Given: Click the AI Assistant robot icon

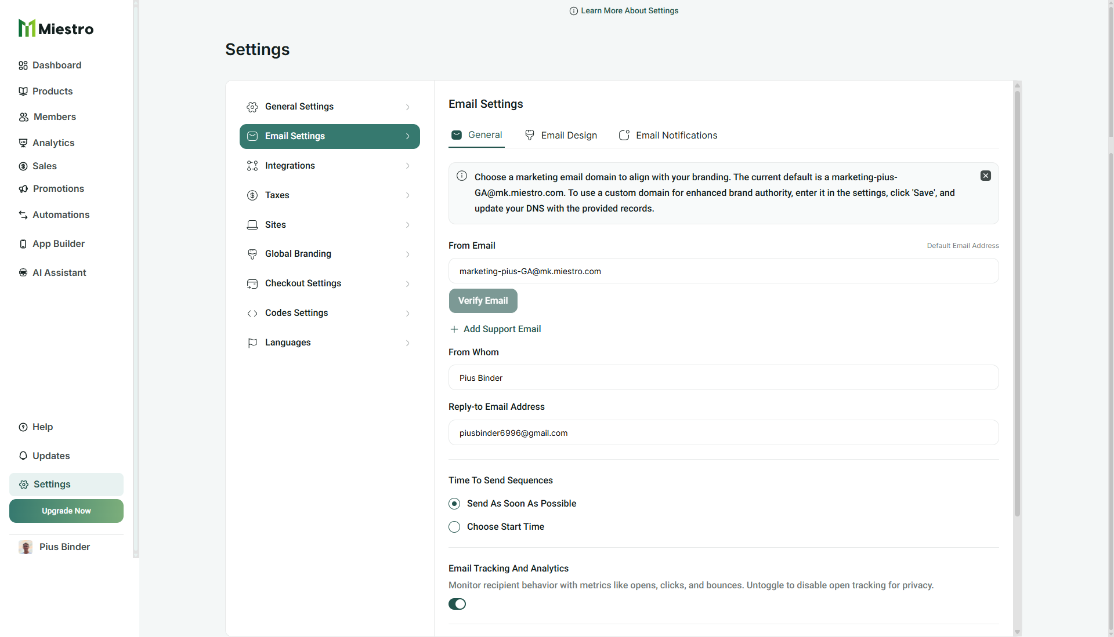Looking at the screenshot, I should point(23,273).
